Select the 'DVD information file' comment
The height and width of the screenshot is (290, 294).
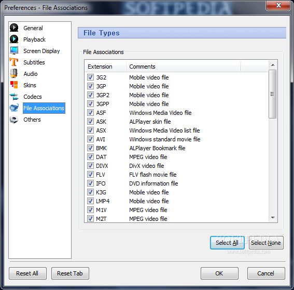(x=153, y=183)
